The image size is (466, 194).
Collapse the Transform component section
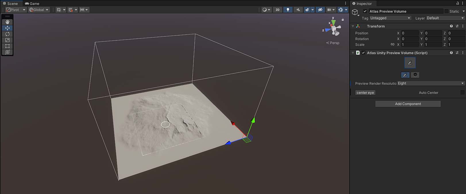353,26
